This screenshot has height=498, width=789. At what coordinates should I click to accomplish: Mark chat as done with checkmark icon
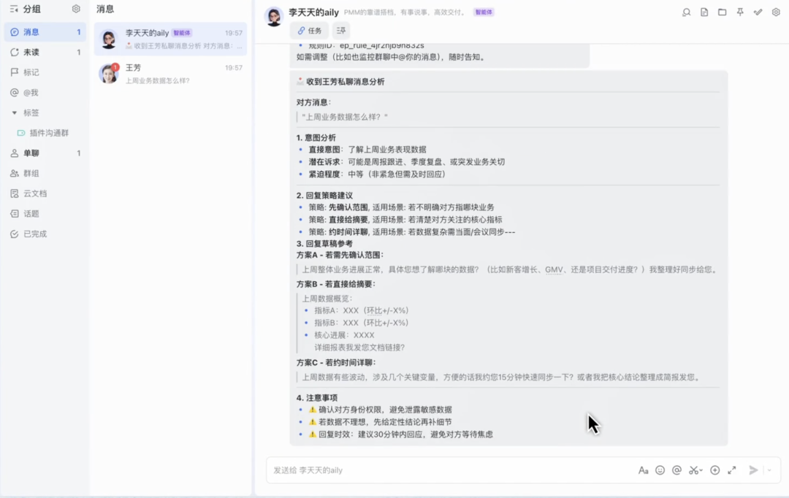(758, 12)
